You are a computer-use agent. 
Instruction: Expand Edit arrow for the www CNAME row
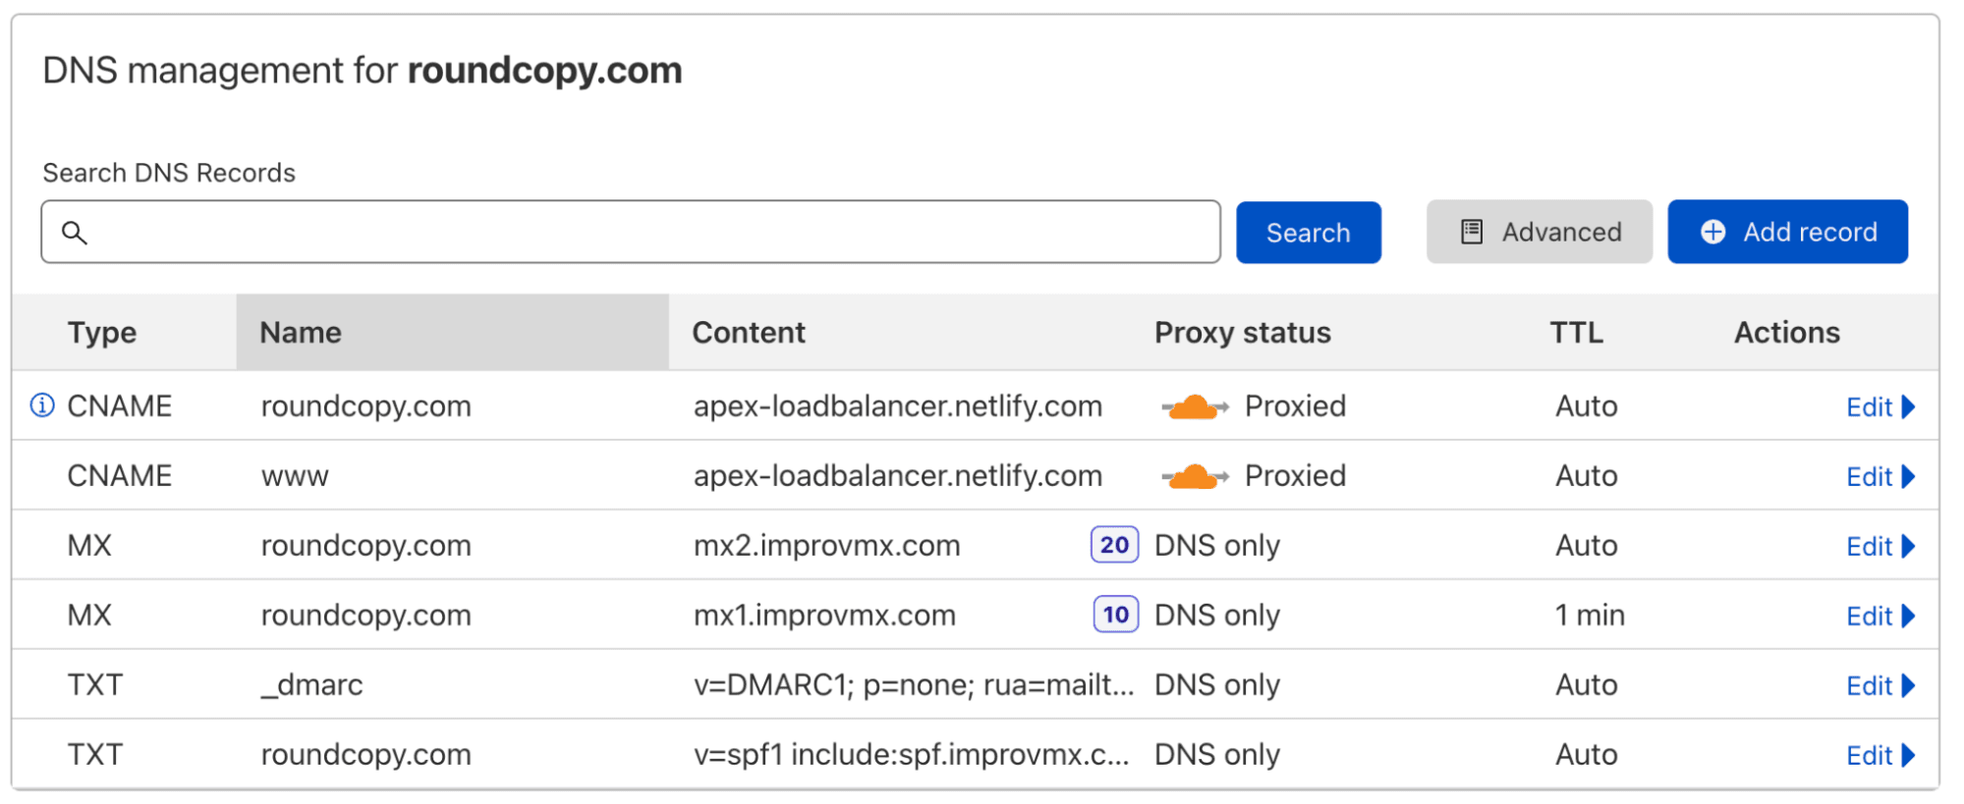coord(1908,476)
